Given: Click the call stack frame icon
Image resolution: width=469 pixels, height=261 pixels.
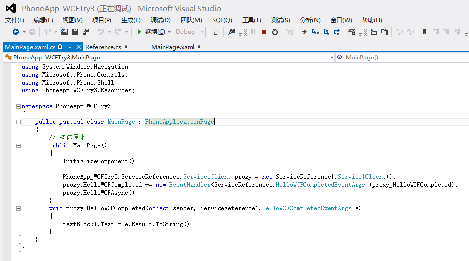Looking at the screenshot, I should tap(374, 32).
